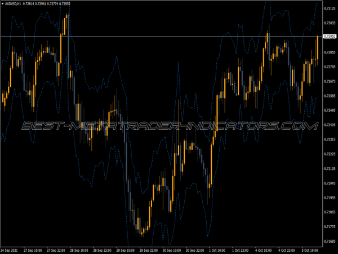
Task: Click the 0.71685 price scale label
Action: pos(330,241)
